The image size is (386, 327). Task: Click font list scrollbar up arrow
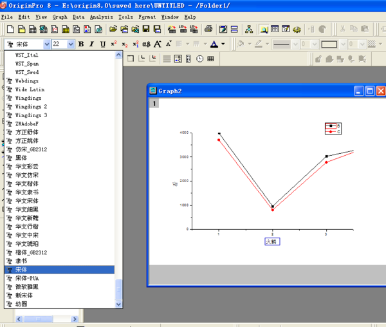click(x=118, y=55)
